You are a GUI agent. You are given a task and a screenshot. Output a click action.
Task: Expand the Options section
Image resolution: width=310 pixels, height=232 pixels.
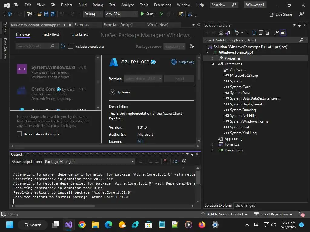point(112,92)
